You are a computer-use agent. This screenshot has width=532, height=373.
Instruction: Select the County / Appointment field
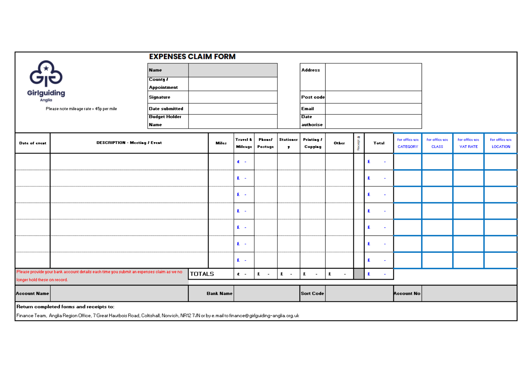point(233,84)
